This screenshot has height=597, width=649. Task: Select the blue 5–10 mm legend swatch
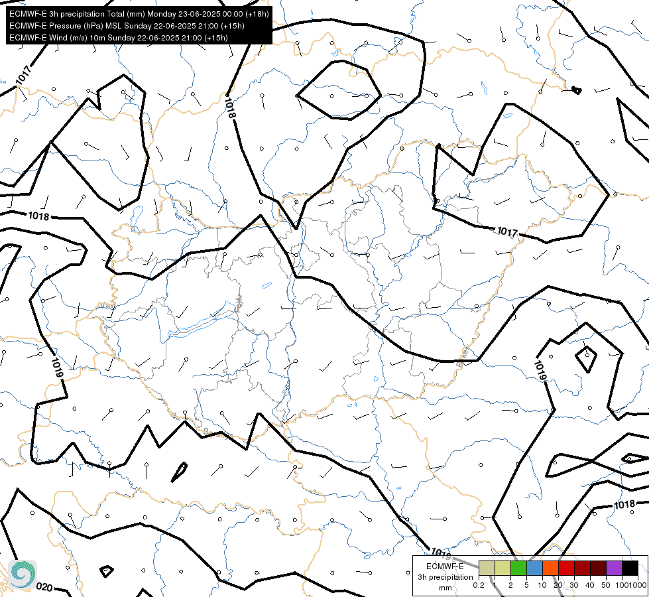coord(534,568)
